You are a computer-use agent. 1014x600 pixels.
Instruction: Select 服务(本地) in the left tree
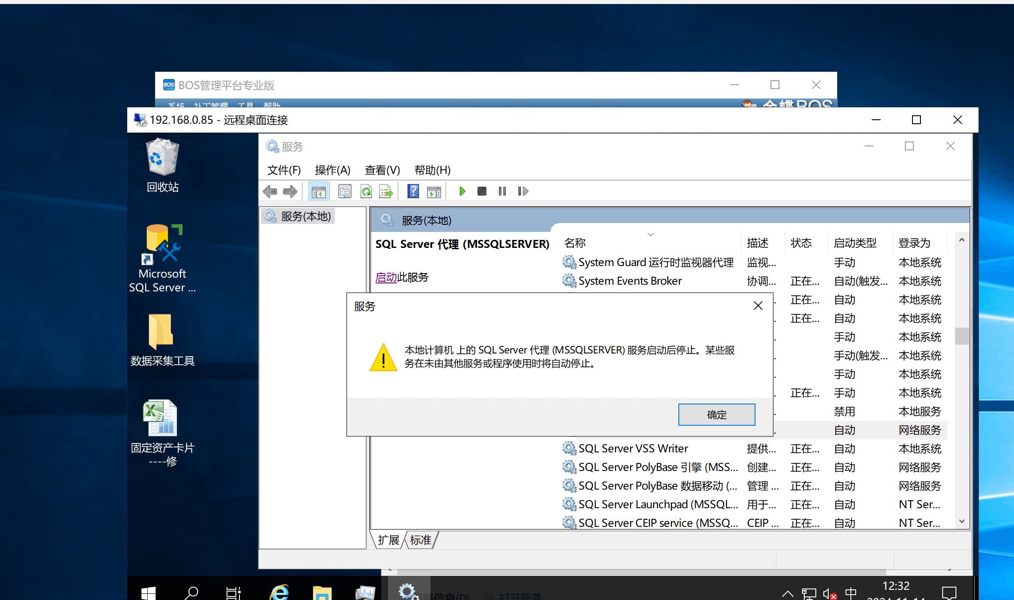point(305,216)
